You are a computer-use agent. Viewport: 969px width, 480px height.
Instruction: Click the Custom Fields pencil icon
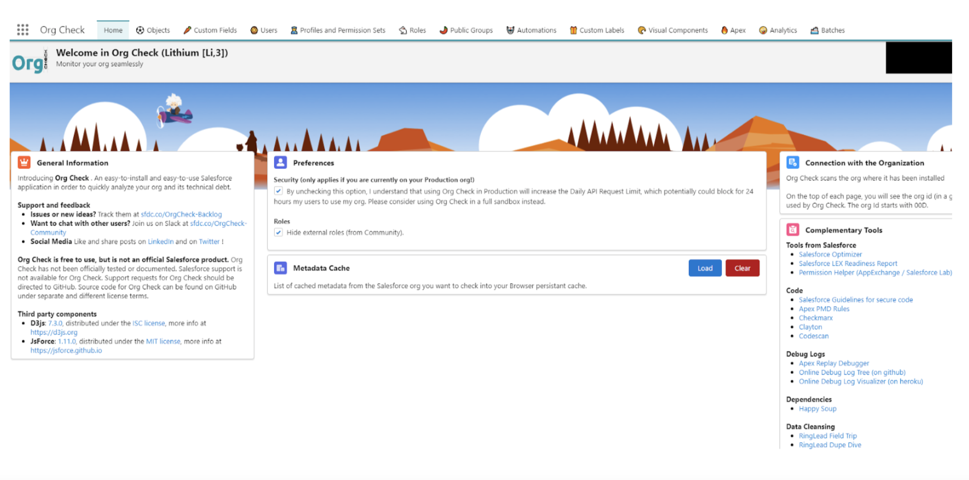pyautogui.click(x=187, y=30)
